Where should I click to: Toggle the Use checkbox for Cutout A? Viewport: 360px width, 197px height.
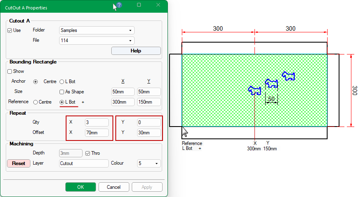[9, 30]
